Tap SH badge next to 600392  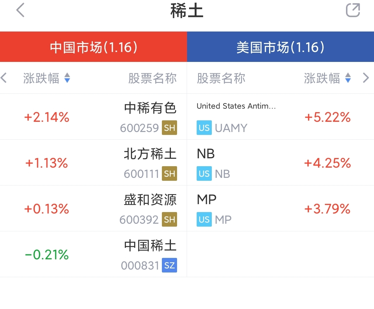(169, 220)
